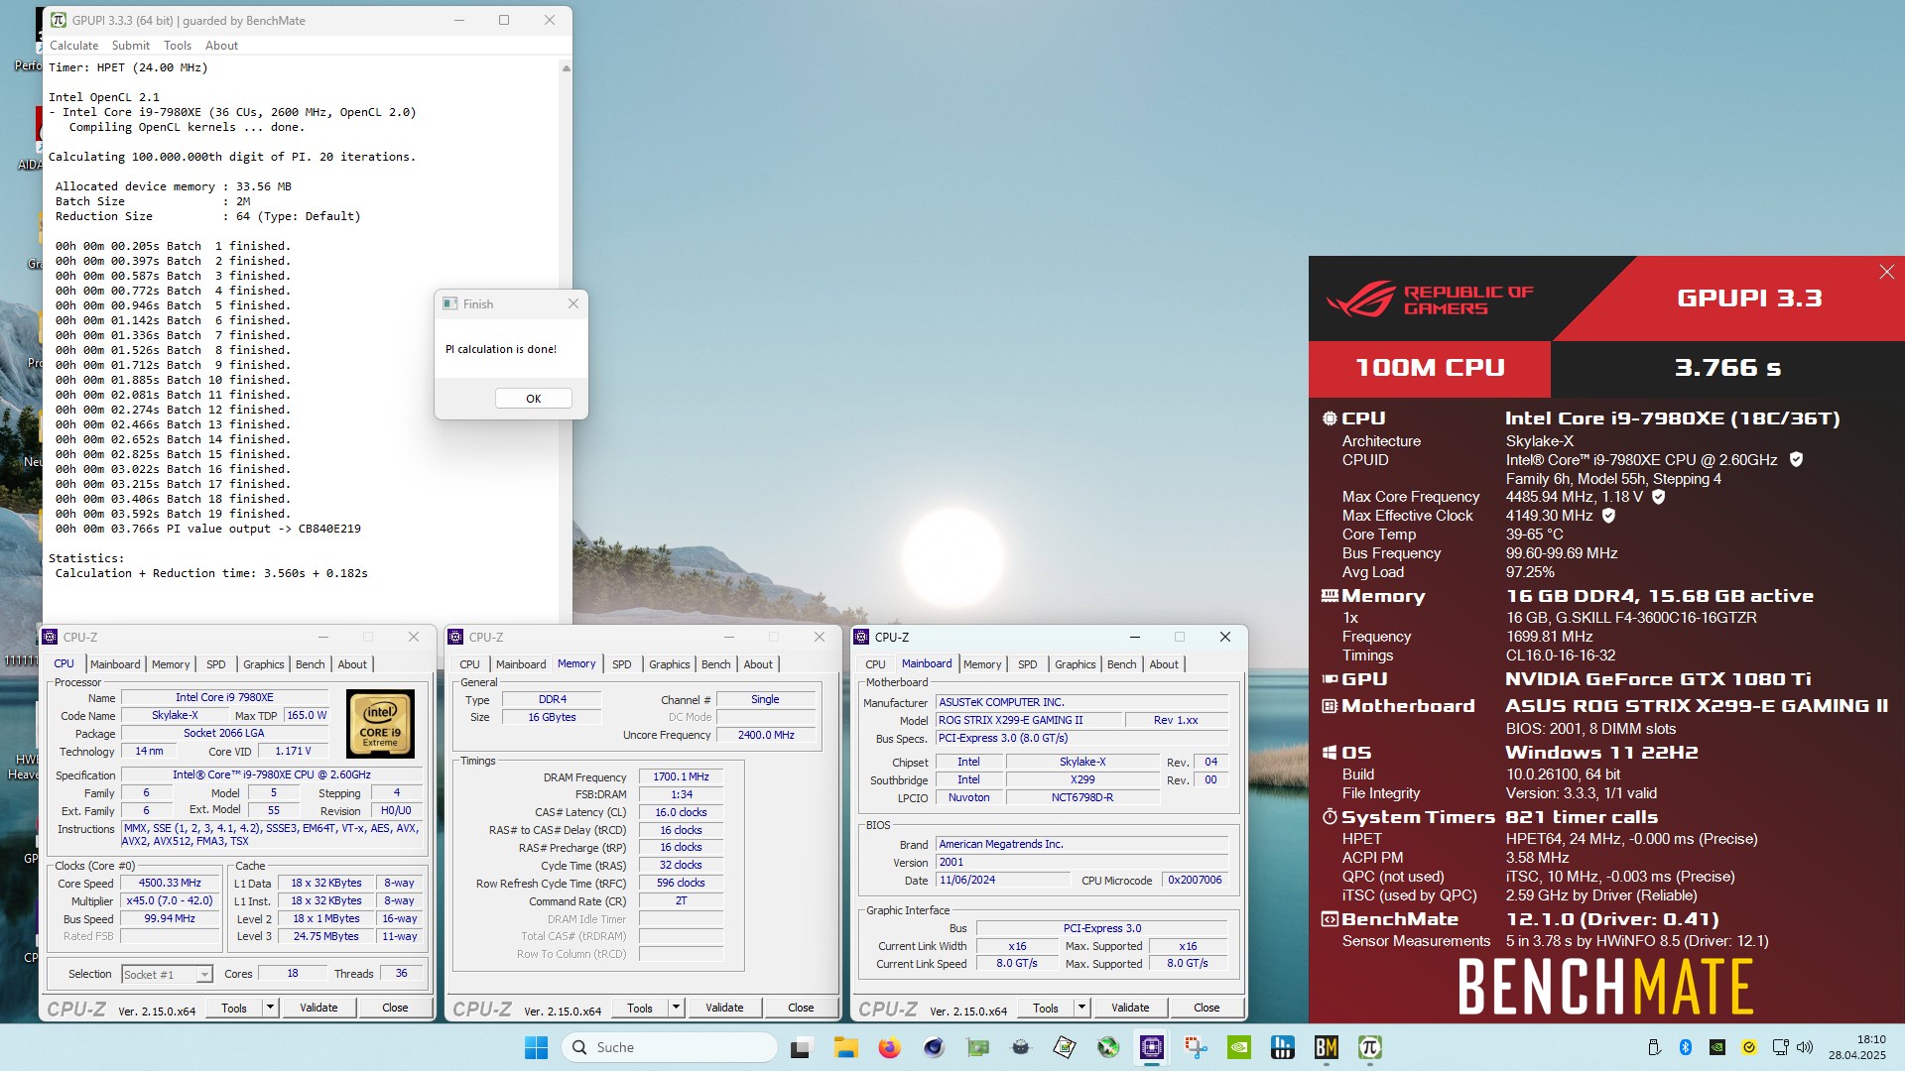
Task: Launch File Explorer from the taskbar
Action: point(845,1047)
